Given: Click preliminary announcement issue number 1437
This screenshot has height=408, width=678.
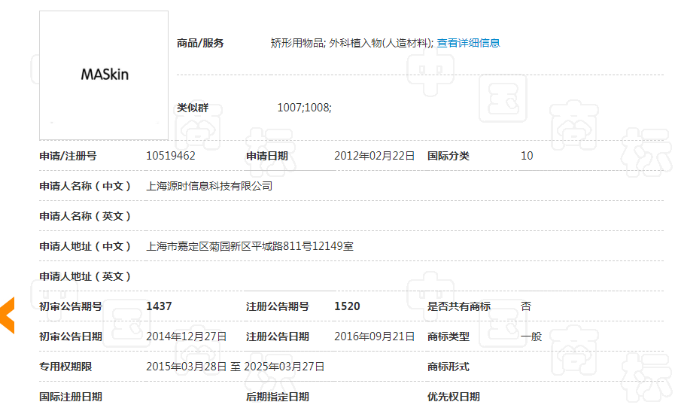Looking at the screenshot, I should pyautogui.click(x=159, y=306).
